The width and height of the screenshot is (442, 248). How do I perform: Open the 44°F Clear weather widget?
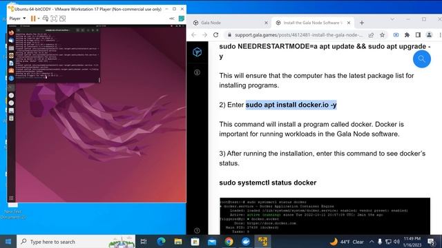347,242
